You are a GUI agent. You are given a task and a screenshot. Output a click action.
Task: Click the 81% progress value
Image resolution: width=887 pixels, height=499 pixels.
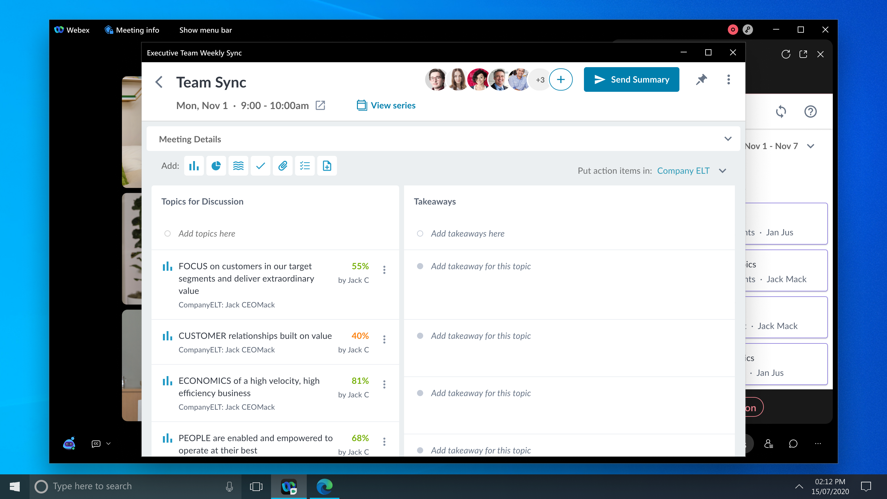coord(360,381)
